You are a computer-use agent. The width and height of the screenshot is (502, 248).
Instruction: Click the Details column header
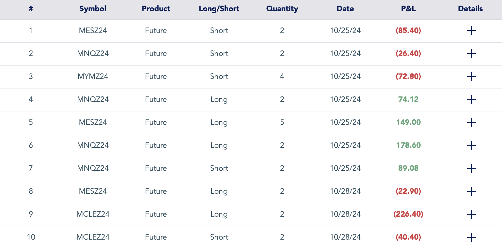470,9
